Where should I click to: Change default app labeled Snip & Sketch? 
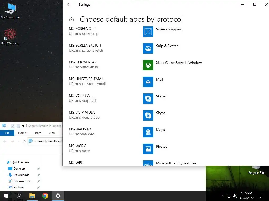point(167,46)
